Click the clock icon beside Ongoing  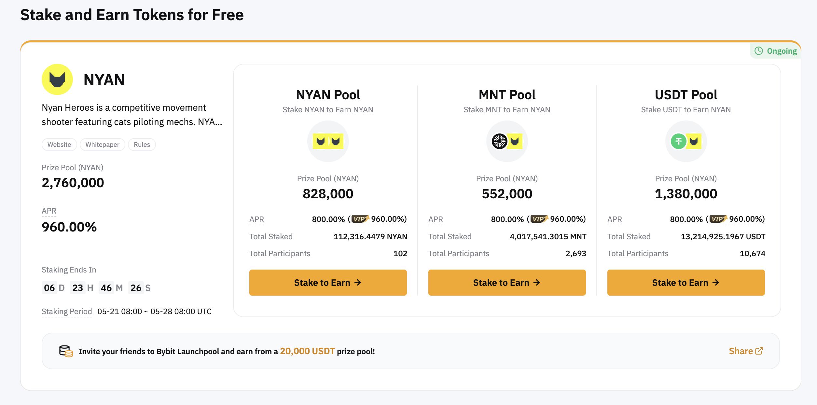(x=759, y=51)
